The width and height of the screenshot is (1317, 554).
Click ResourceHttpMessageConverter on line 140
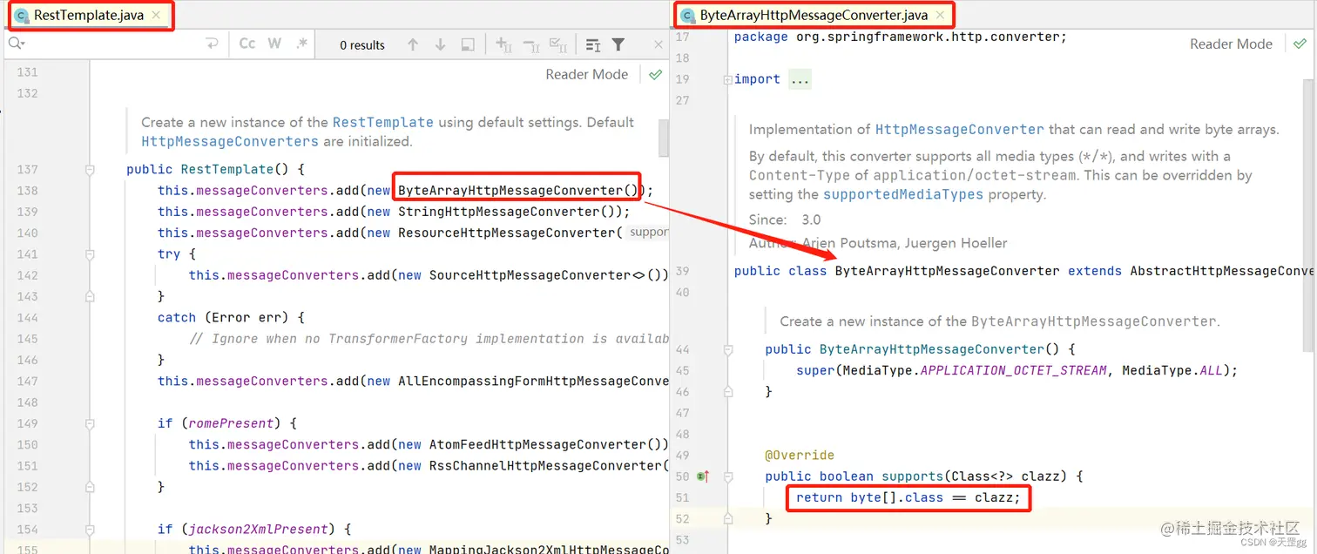click(506, 233)
